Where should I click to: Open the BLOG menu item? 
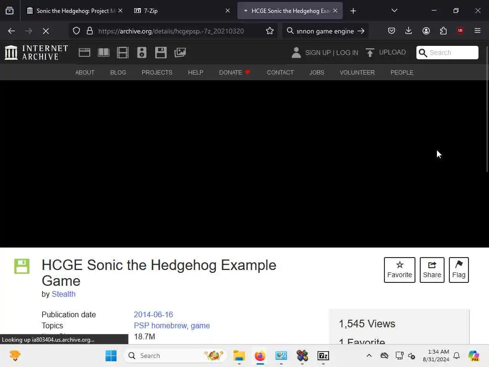(118, 73)
